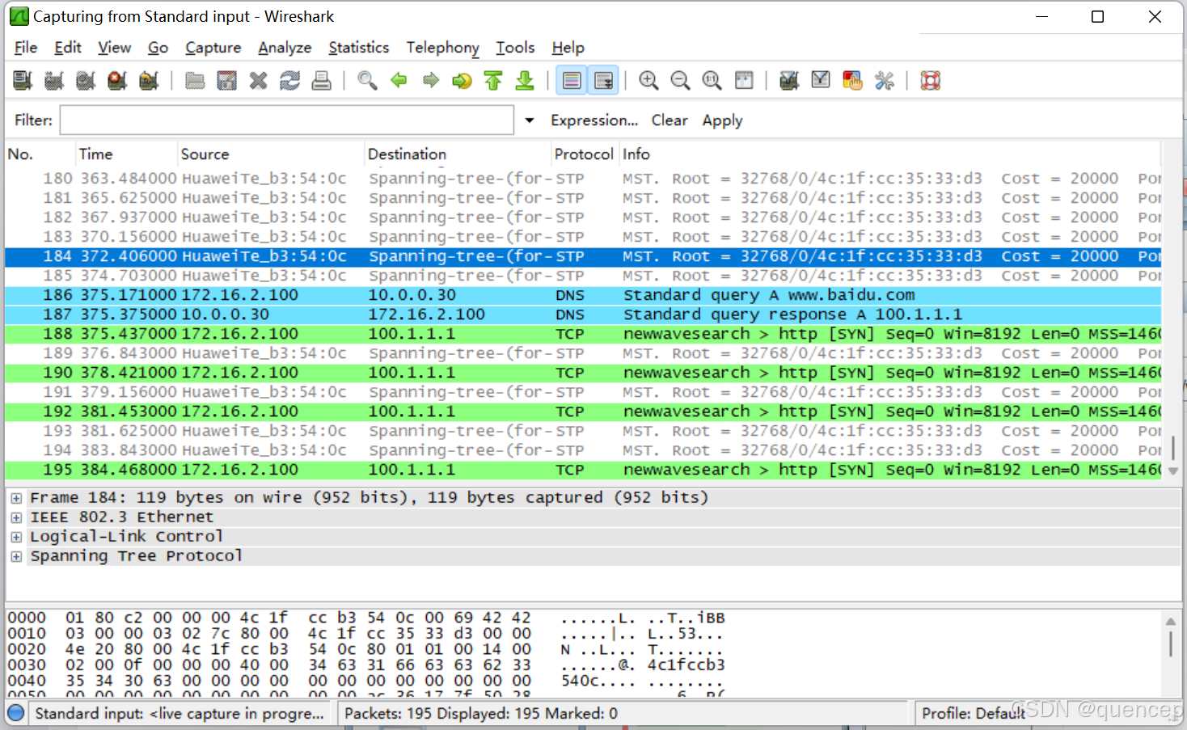Zoom in the packet text

(x=648, y=80)
